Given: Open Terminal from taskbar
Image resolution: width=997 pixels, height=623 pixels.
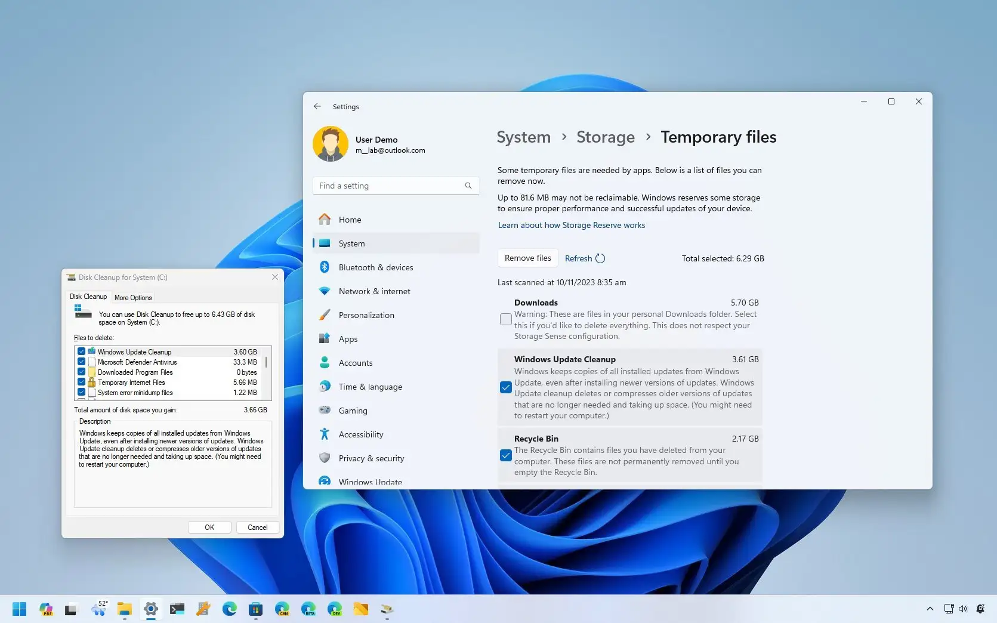Looking at the screenshot, I should tap(177, 609).
